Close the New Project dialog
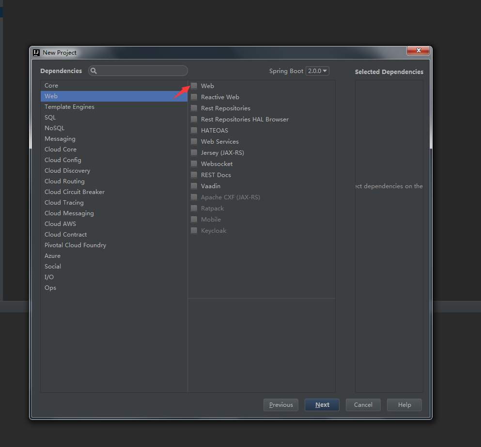This screenshot has width=481, height=447. pos(418,51)
